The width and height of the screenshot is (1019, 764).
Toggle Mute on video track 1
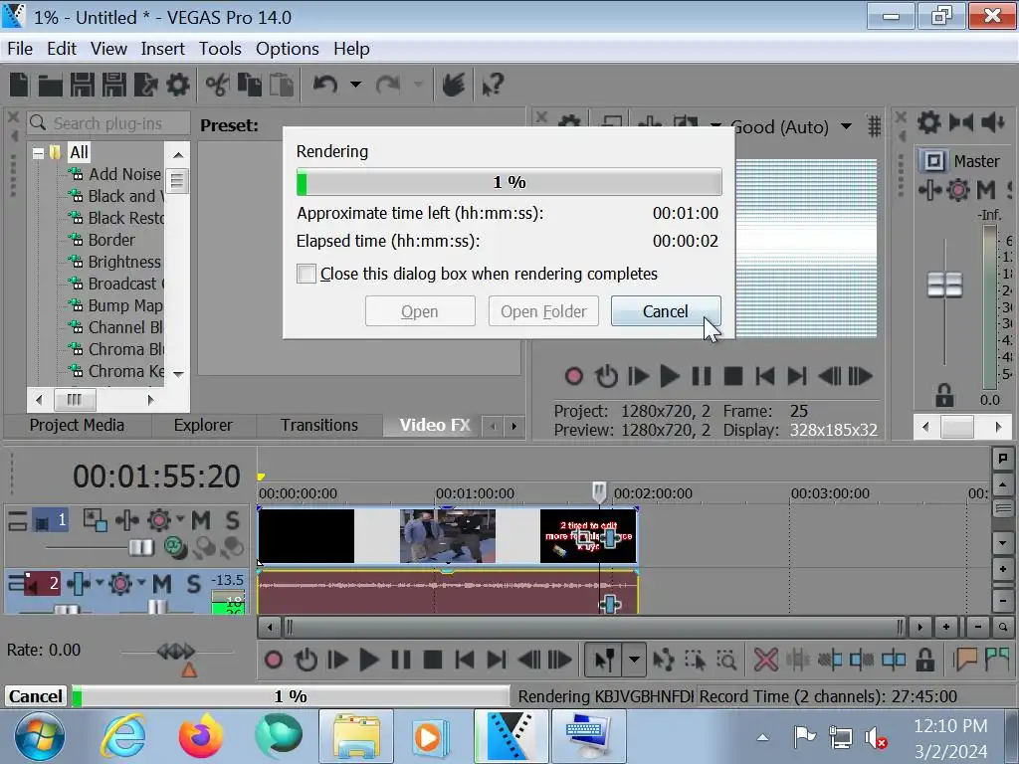pos(201,520)
